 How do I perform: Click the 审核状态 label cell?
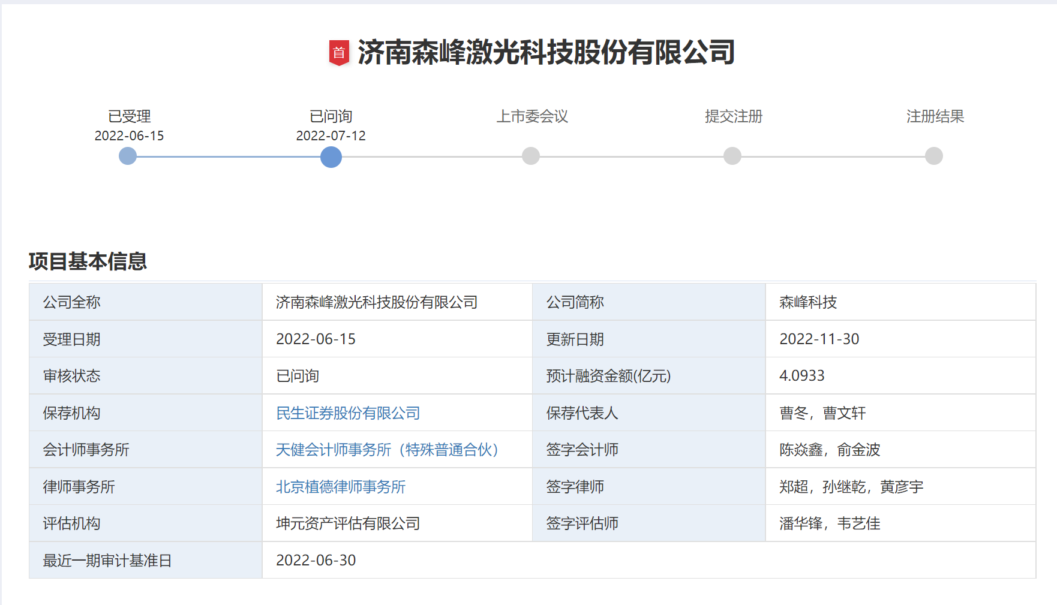pyautogui.click(x=146, y=376)
